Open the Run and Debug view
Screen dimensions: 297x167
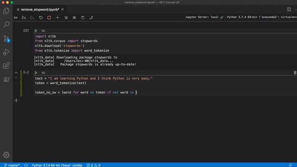pos(6,52)
